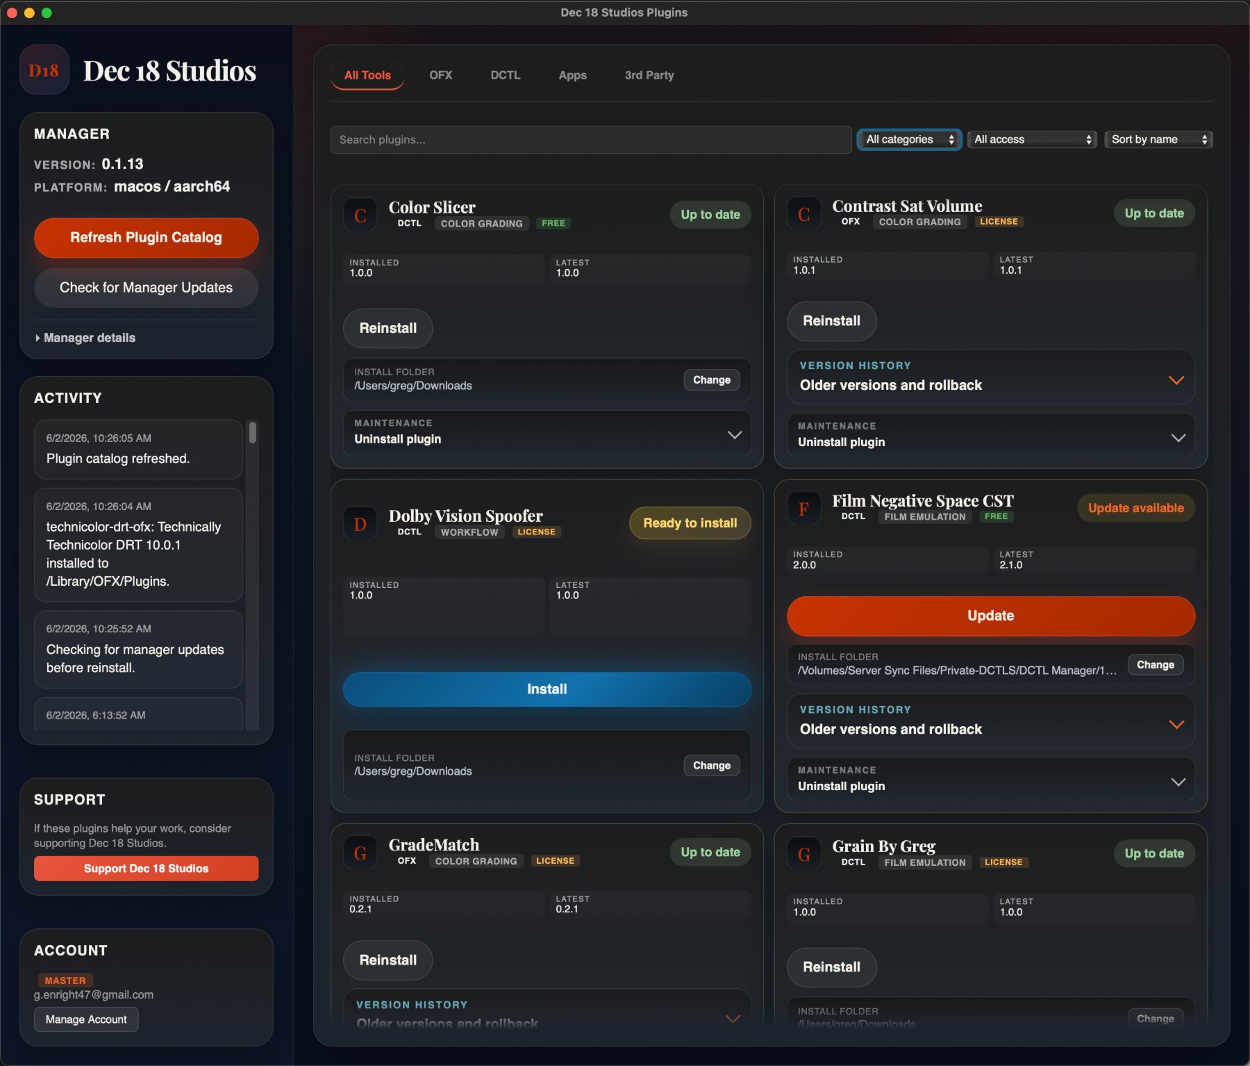The height and width of the screenshot is (1066, 1250).
Task: Click Check for Manager Updates
Action: tap(146, 288)
